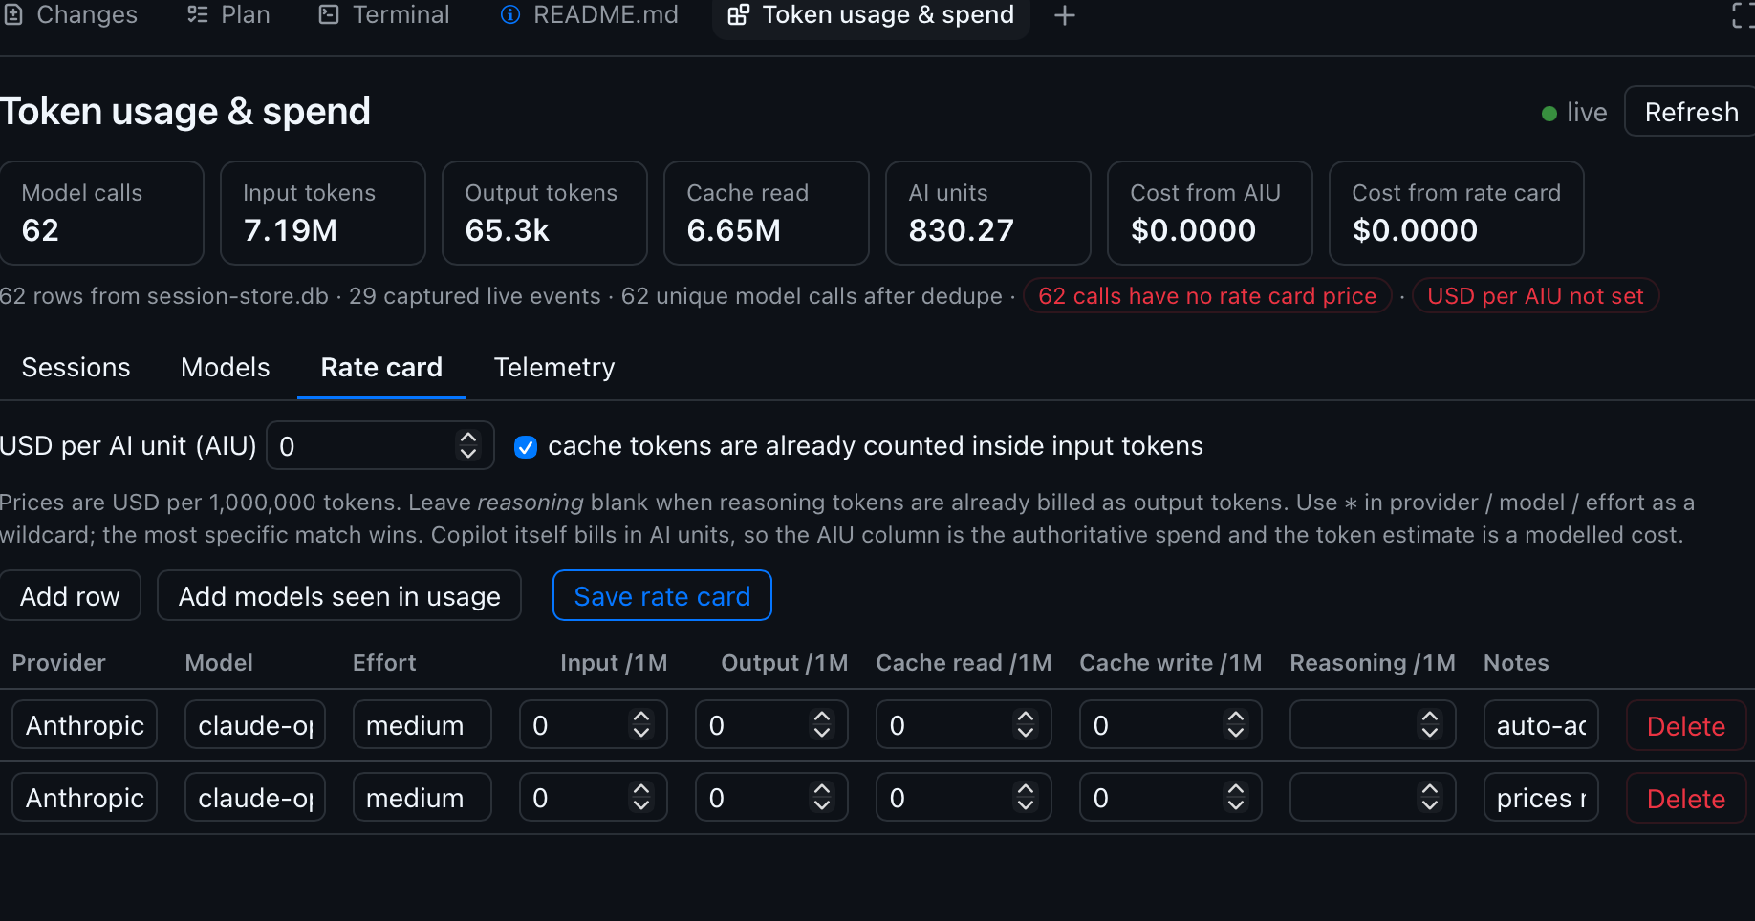Click the Changes tab's document icon

coord(13,14)
